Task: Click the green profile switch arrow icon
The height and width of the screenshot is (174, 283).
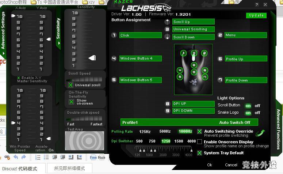Action: (x=260, y=133)
